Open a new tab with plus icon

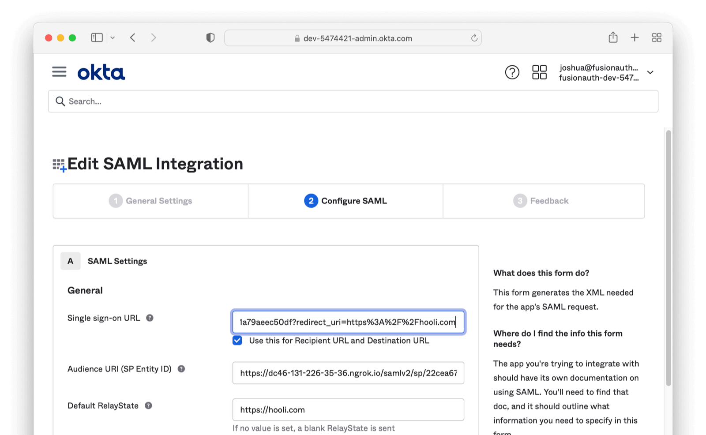click(x=635, y=38)
